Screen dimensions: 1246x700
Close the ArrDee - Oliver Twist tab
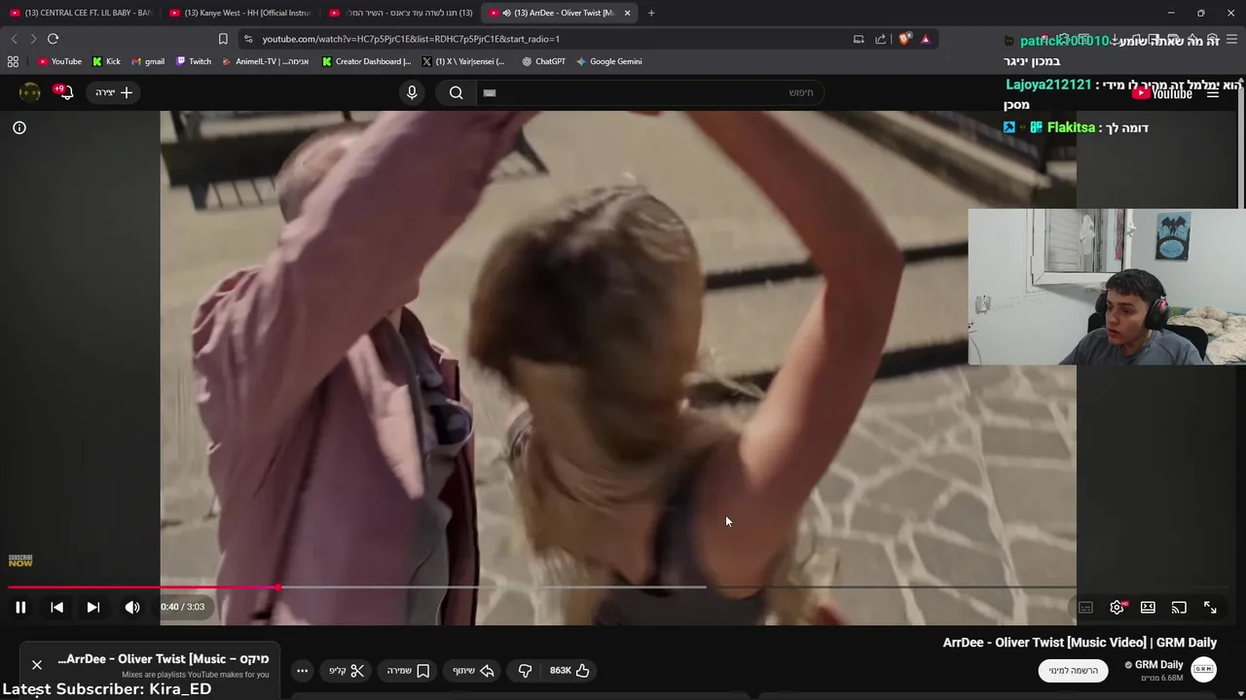point(628,13)
